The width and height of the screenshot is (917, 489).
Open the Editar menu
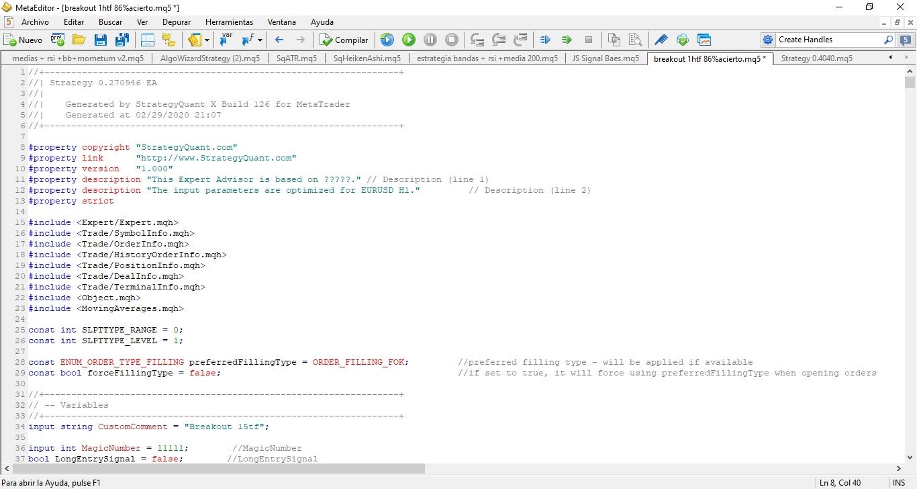click(x=74, y=22)
